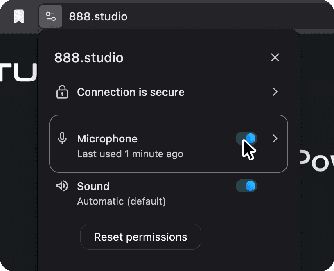The image size is (334, 271).
Task: Click the "Automatic (default)" sound subtitle
Action: [122, 201]
